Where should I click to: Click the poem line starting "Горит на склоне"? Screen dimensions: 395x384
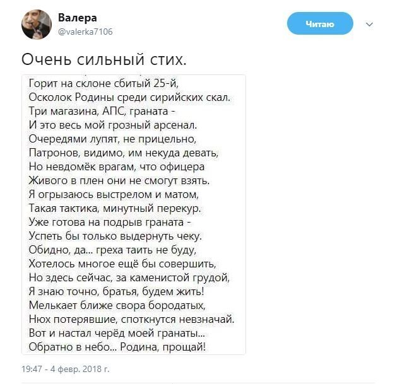[x=109, y=83]
